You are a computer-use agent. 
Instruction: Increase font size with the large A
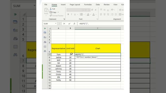[92, 10]
